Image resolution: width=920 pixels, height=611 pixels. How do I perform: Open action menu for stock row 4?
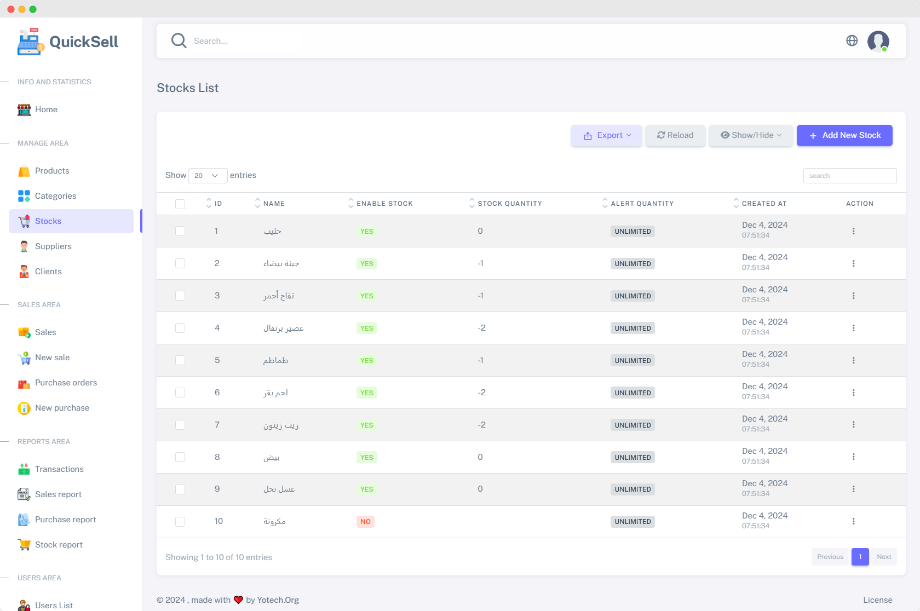click(x=853, y=328)
